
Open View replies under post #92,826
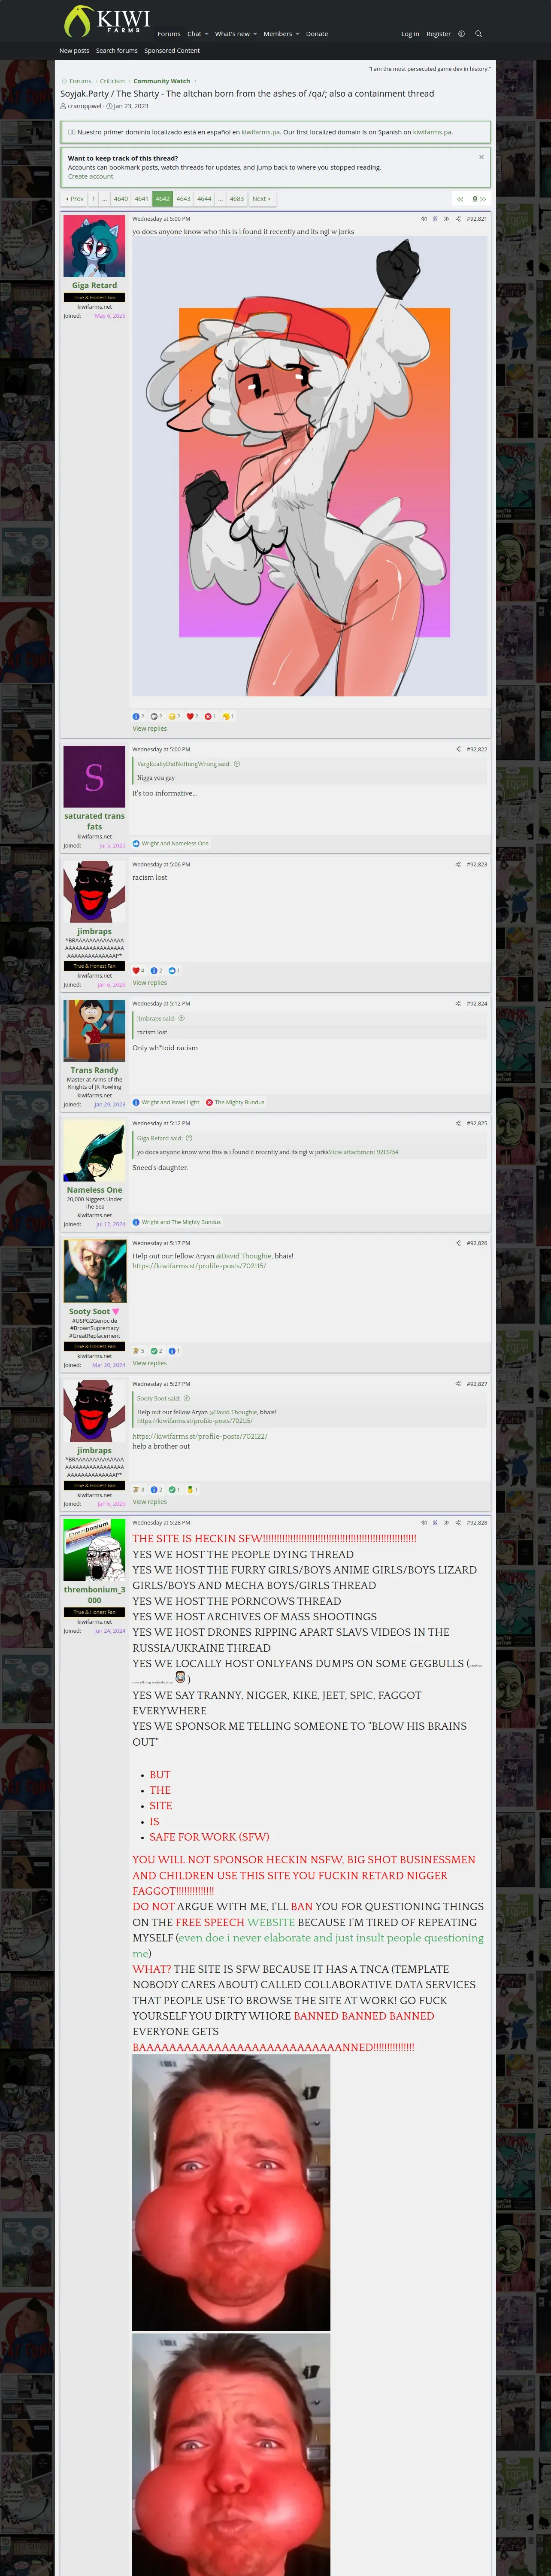[150, 1363]
